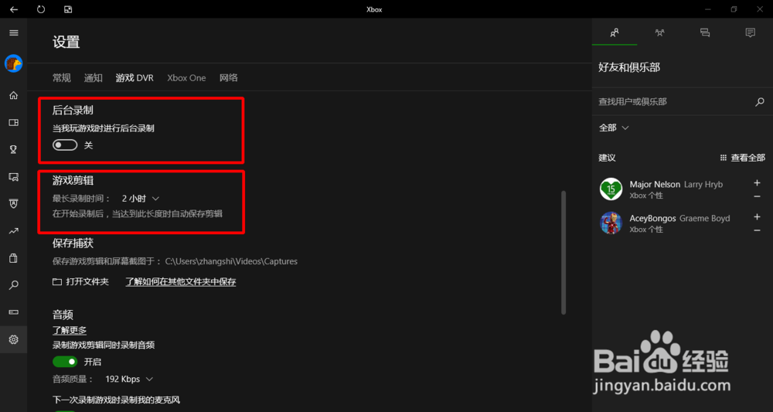
Task: Switch to the Activity alerts tab icon
Action: click(x=751, y=32)
